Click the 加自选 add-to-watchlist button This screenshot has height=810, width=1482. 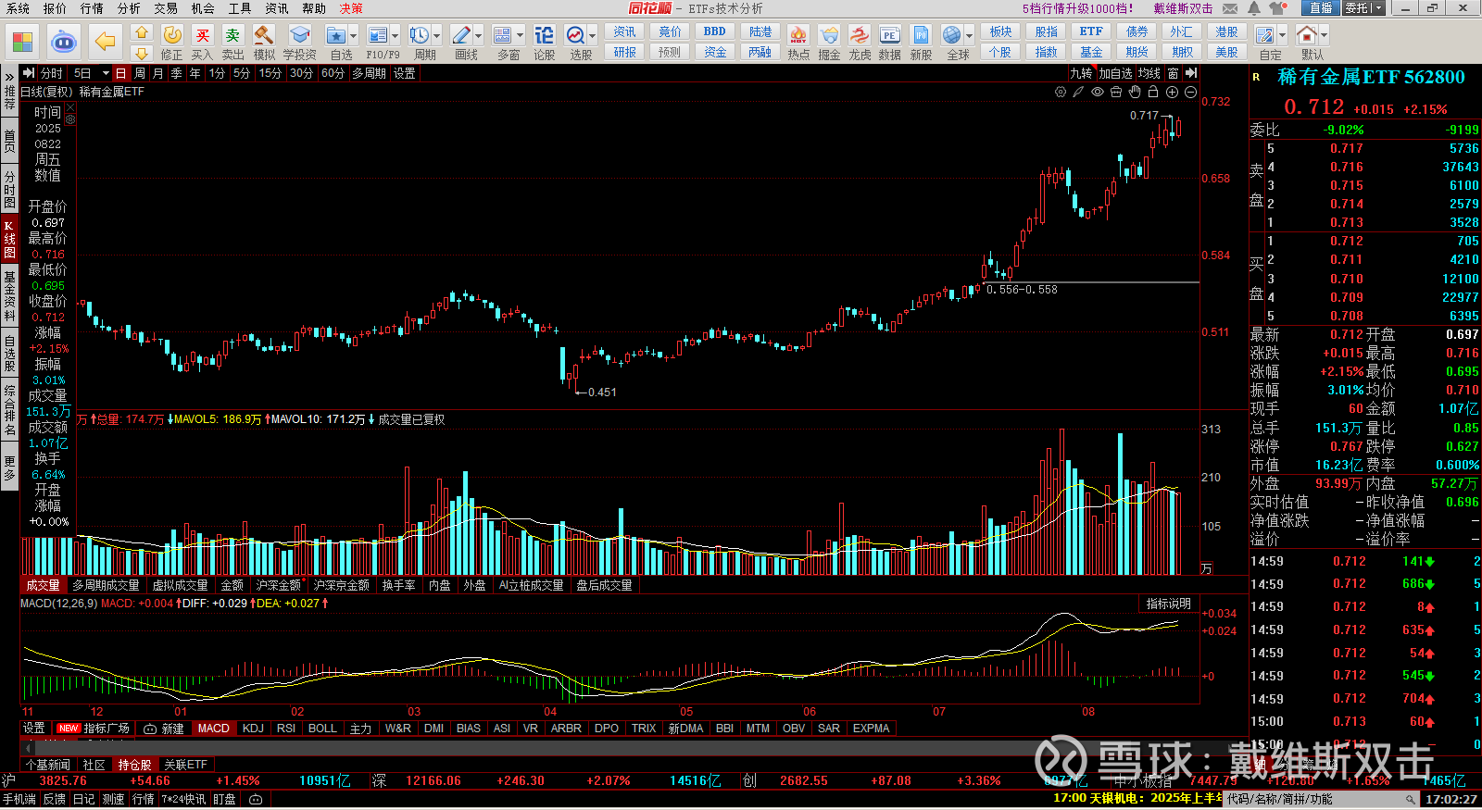pyautogui.click(x=1115, y=73)
